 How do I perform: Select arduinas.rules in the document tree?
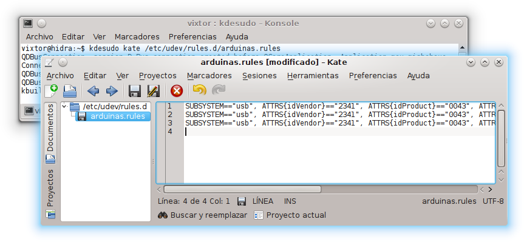point(113,116)
